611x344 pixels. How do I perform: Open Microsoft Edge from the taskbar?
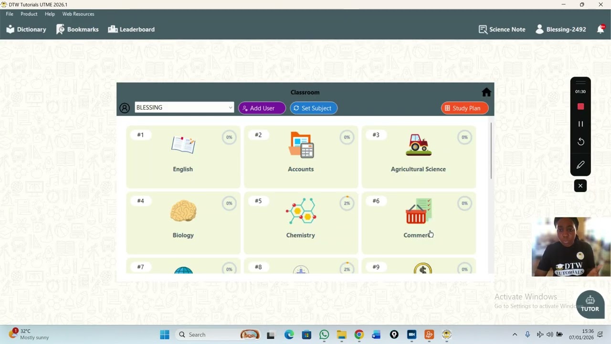[289, 334]
